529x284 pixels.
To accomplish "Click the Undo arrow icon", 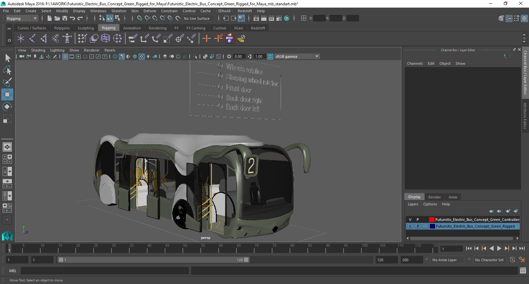I will pos(72,18).
